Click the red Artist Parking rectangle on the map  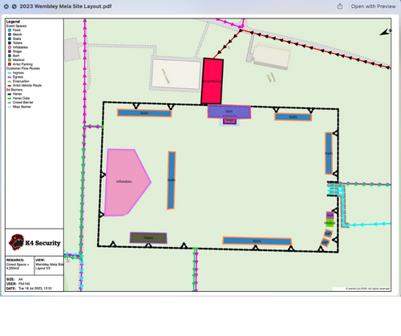coord(213,81)
